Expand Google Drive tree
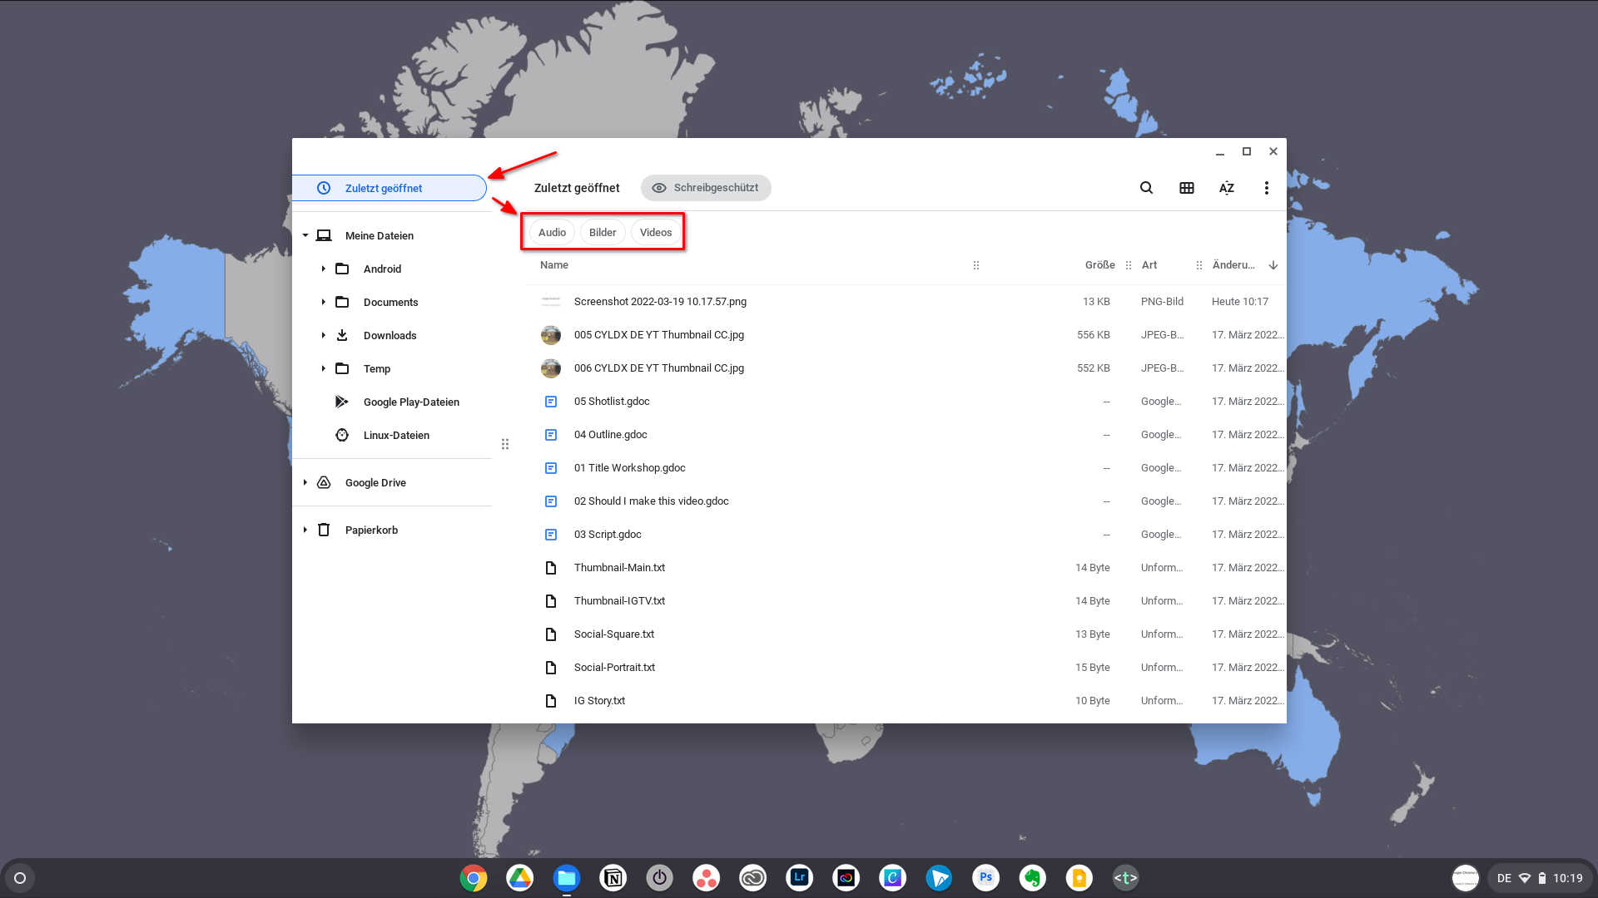1598x898 pixels. (x=305, y=482)
